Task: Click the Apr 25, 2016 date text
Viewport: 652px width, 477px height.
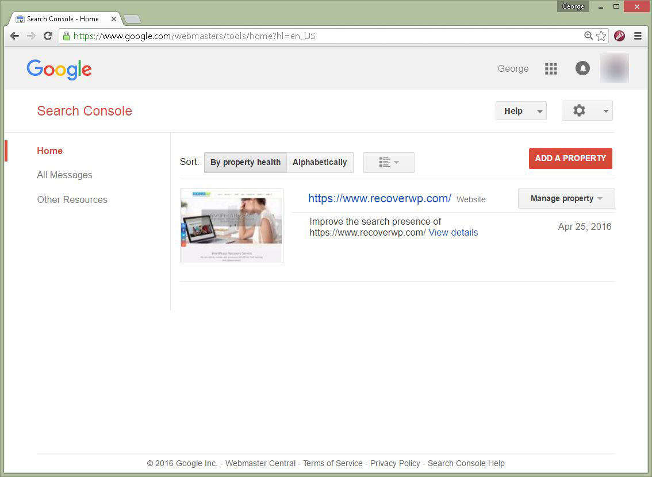Action: (x=585, y=226)
